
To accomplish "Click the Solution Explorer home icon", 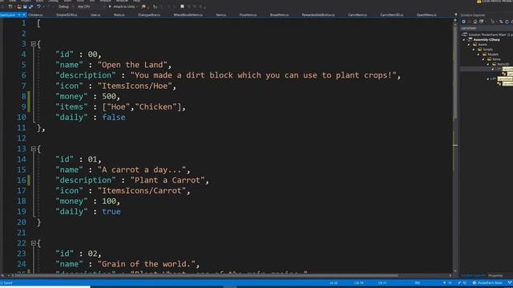I will tap(475, 22).
